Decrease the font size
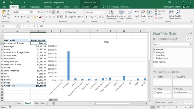Image resolution: width=194 pixels, height=109 pixels. (42, 12)
